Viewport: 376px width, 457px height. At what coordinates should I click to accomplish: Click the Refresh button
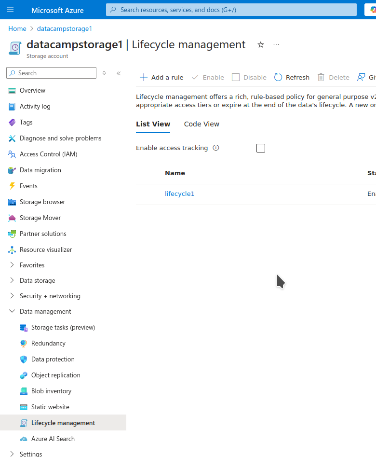click(292, 78)
